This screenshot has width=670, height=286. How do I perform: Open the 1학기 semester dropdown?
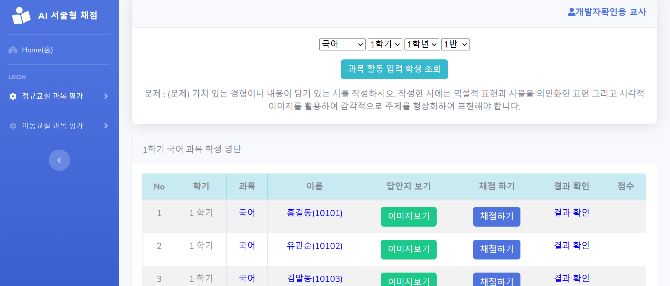click(x=385, y=45)
